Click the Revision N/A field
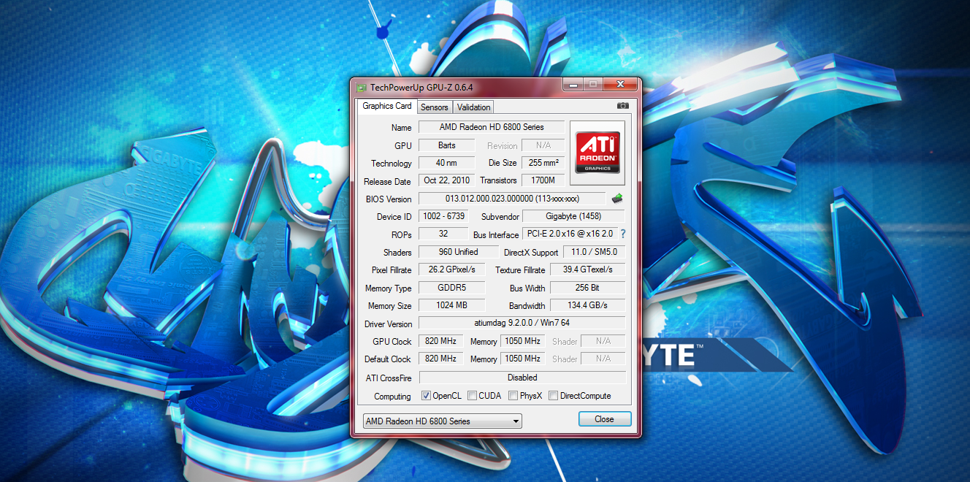Image resolution: width=970 pixels, height=482 pixels. point(543,145)
